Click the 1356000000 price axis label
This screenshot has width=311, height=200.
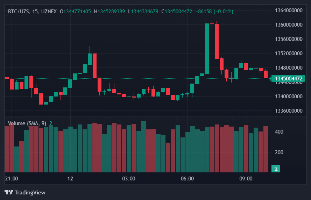click(289, 39)
